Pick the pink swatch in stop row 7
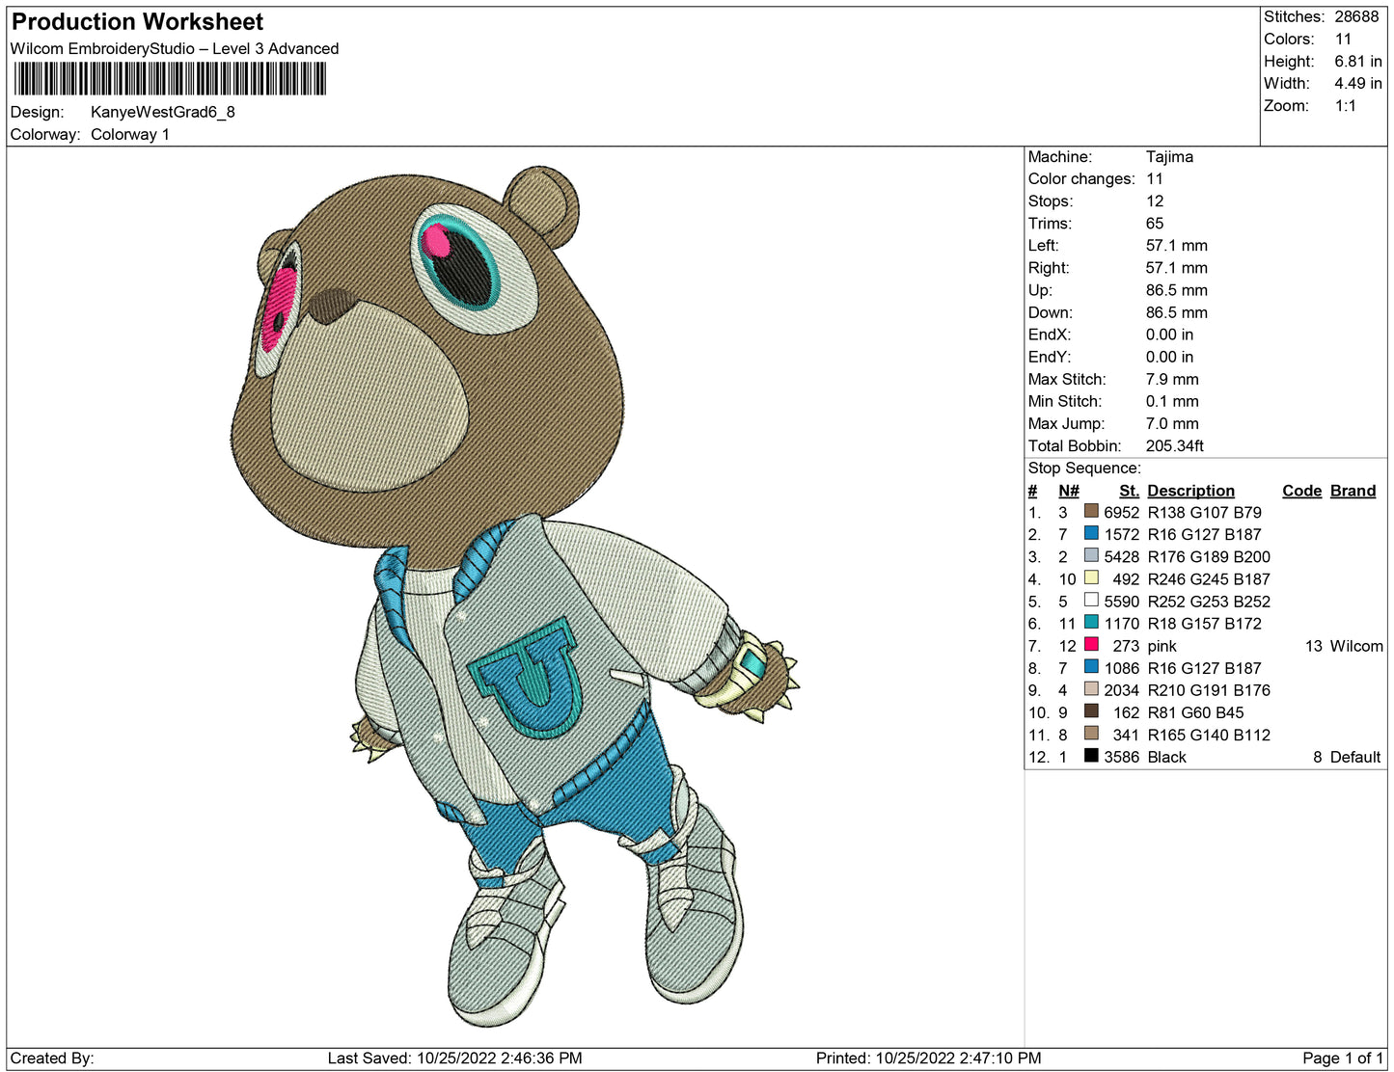This screenshot has width=1394, height=1072. tap(1091, 644)
